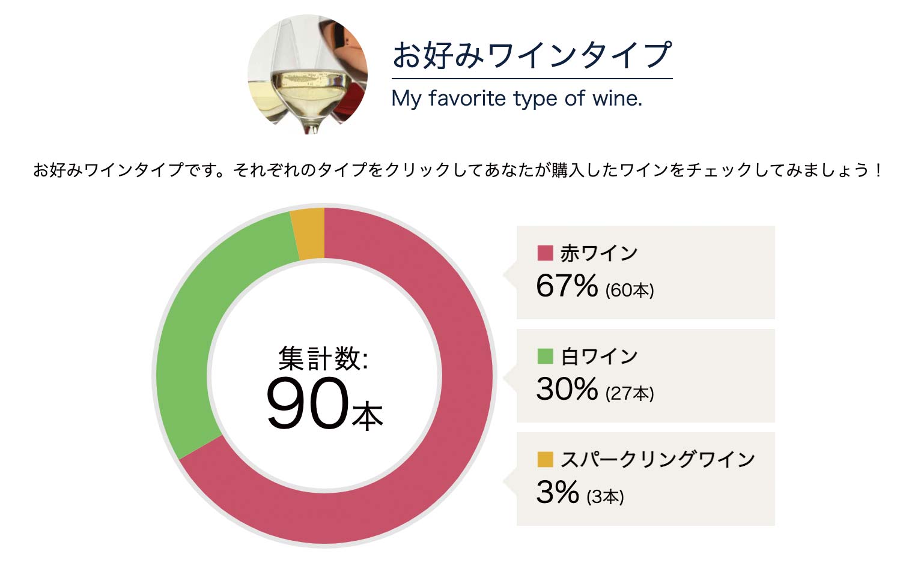Screen dimensions: 912x563
Task: Click the red color swatch beside 赤ワイン
Action: (544, 253)
